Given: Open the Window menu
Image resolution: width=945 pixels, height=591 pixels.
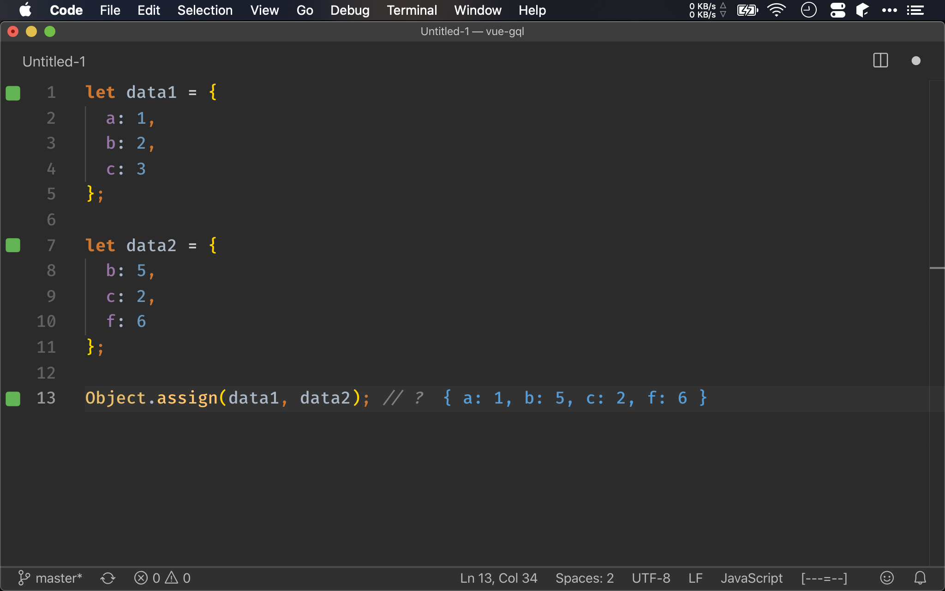Looking at the screenshot, I should pyautogui.click(x=478, y=10).
